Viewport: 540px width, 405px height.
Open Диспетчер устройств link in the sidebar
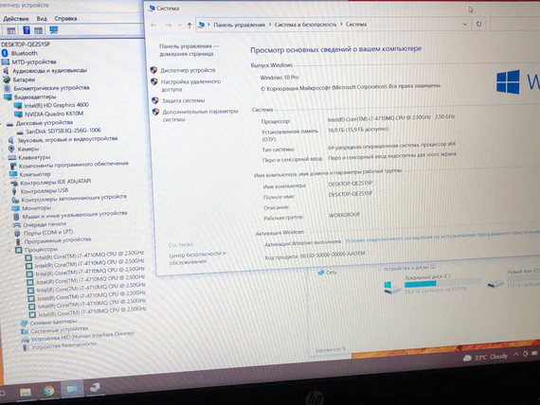point(188,70)
